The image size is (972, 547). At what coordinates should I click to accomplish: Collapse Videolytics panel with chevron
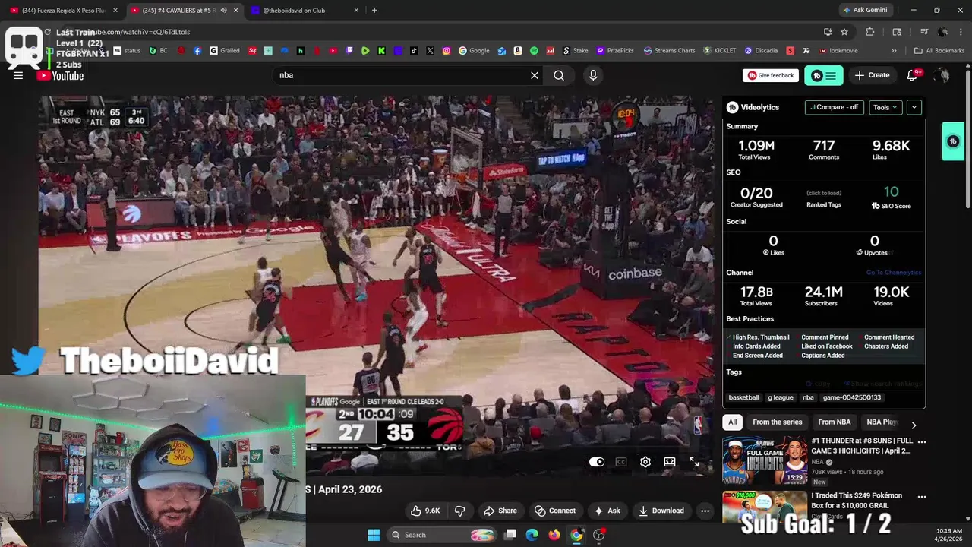[914, 107]
